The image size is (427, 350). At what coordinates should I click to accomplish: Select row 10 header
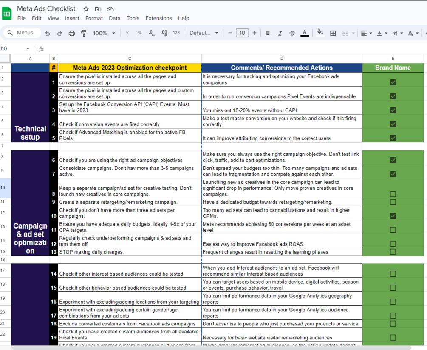(x=6, y=188)
